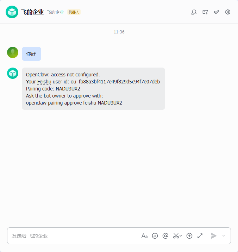Click the send message arrow

214,236
